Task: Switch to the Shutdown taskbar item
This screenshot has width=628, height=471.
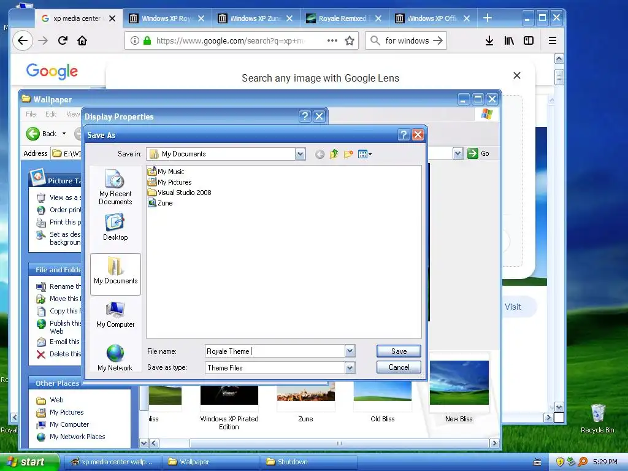Action: 308,462
